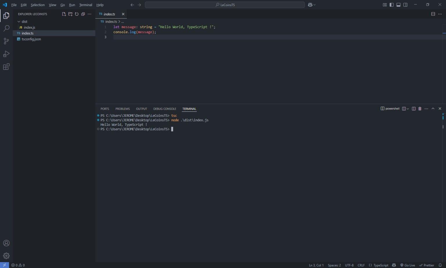Viewport: 446px width, 268px height.
Task: Start server with Go Live button
Action: pyautogui.click(x=408, y=265)
